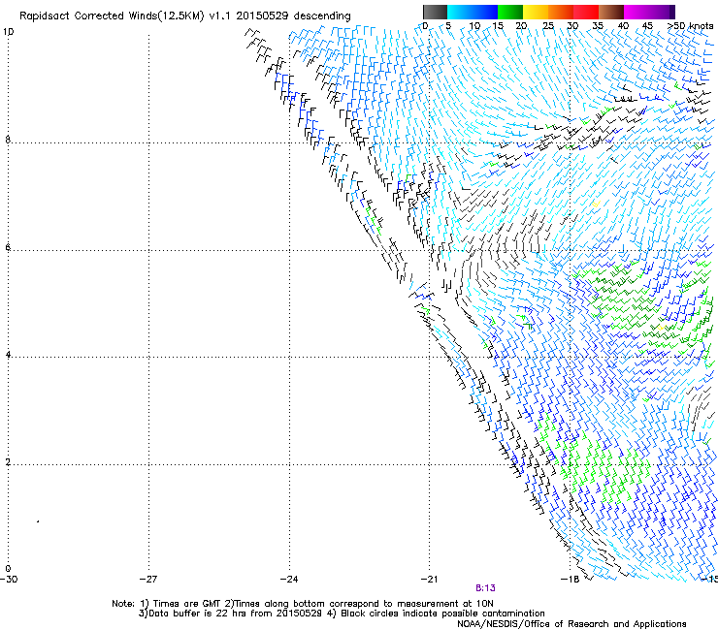The image size is (718, 630).
Task: Click the '40' legend scale label
Action: pos(623,26)
